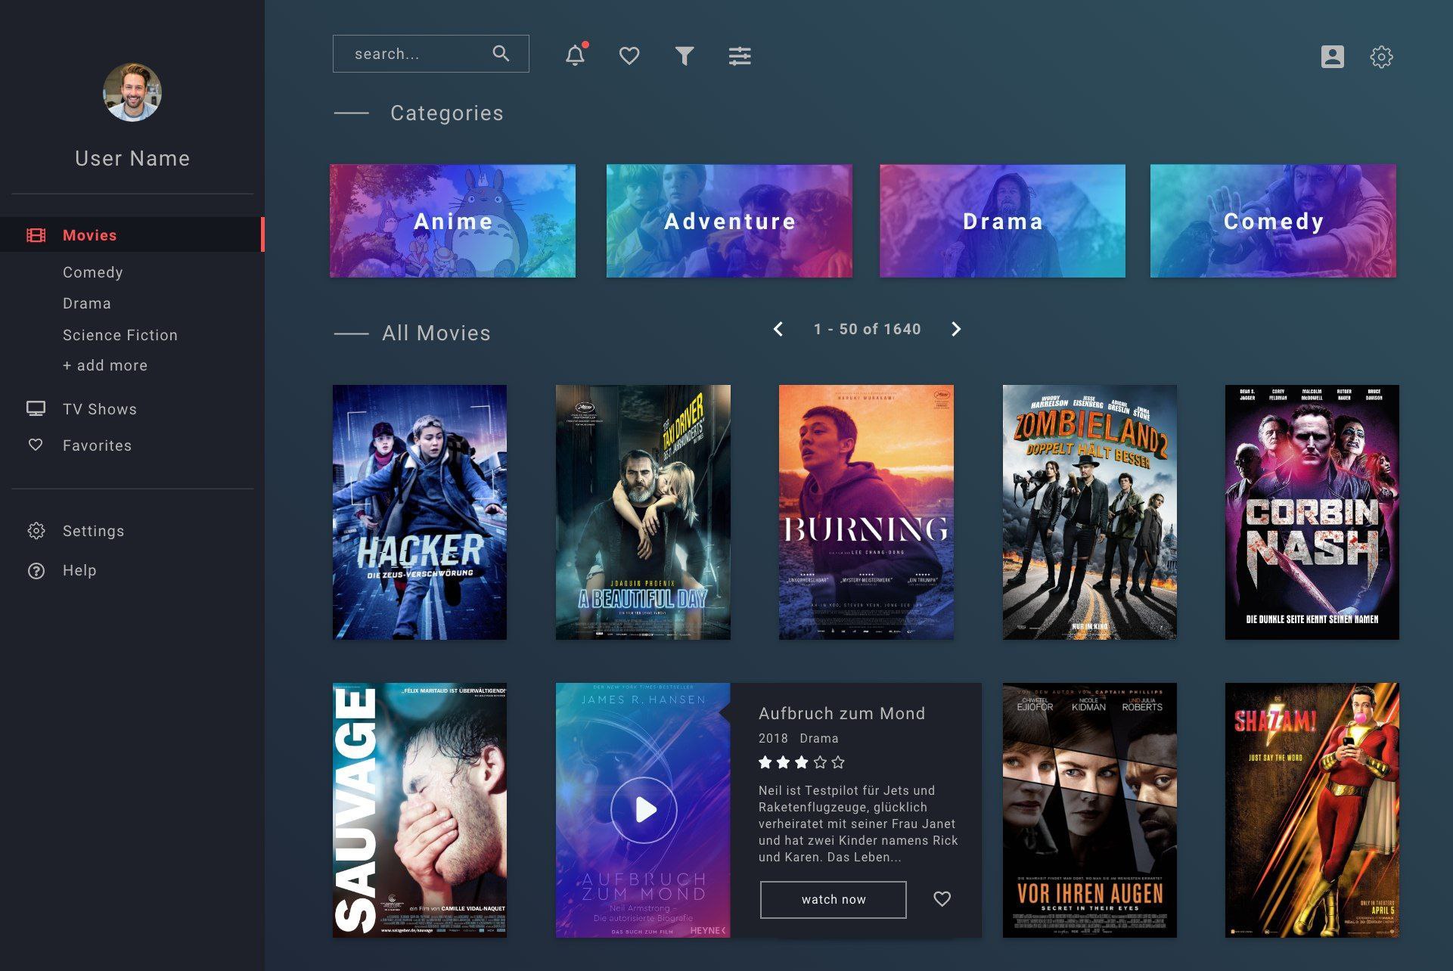Click the film strip Movies icon in sidebar

coord(36,235)
